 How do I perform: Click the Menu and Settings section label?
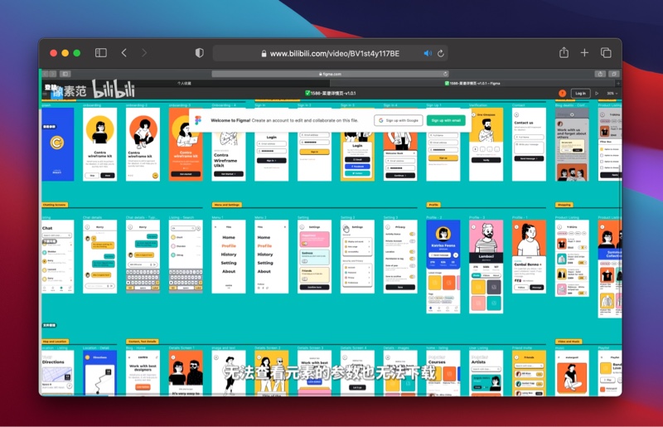pyautogui.click(x=226, y=205)
